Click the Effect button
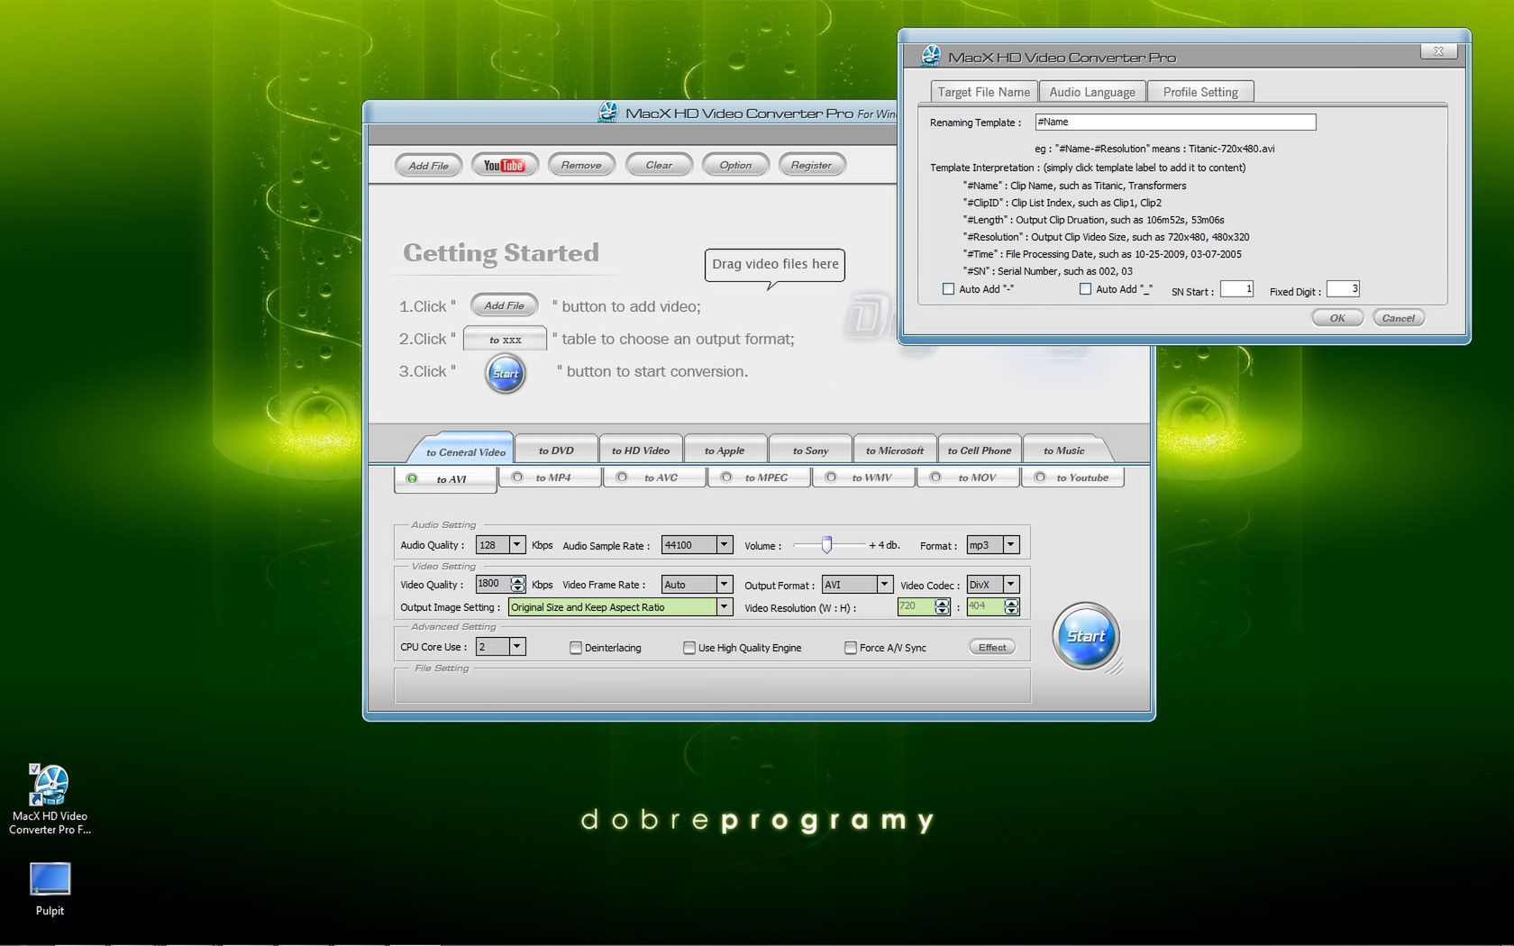 pyautogui.click(x=992, y=647)
